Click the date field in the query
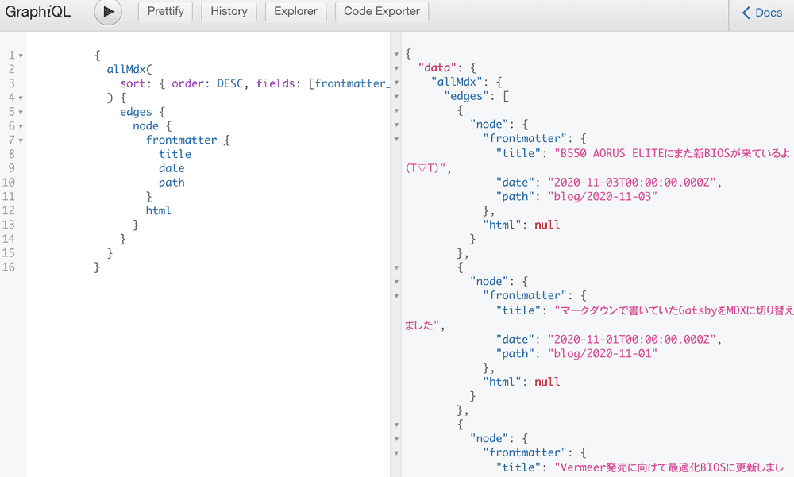The image size is (794, 477). 172,168
